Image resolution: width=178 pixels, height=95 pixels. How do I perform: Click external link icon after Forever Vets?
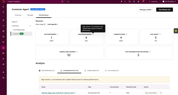pyautogui.click(x=75, y=93)
